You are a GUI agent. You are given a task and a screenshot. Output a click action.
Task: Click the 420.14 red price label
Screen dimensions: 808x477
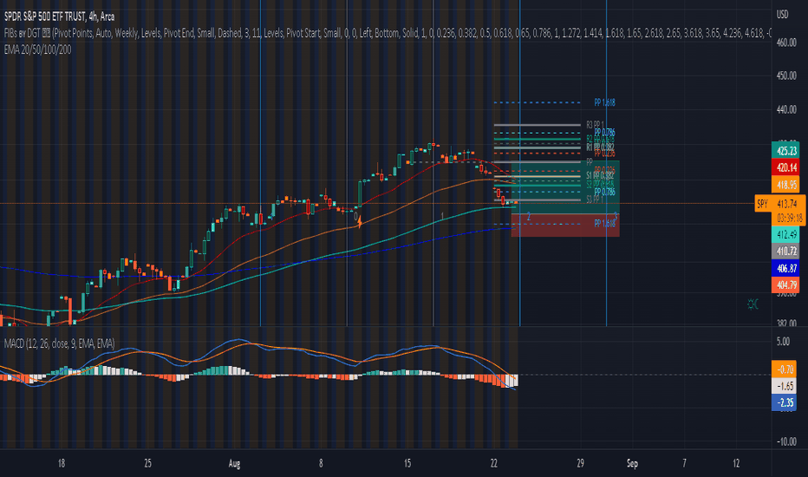[785, 167]
